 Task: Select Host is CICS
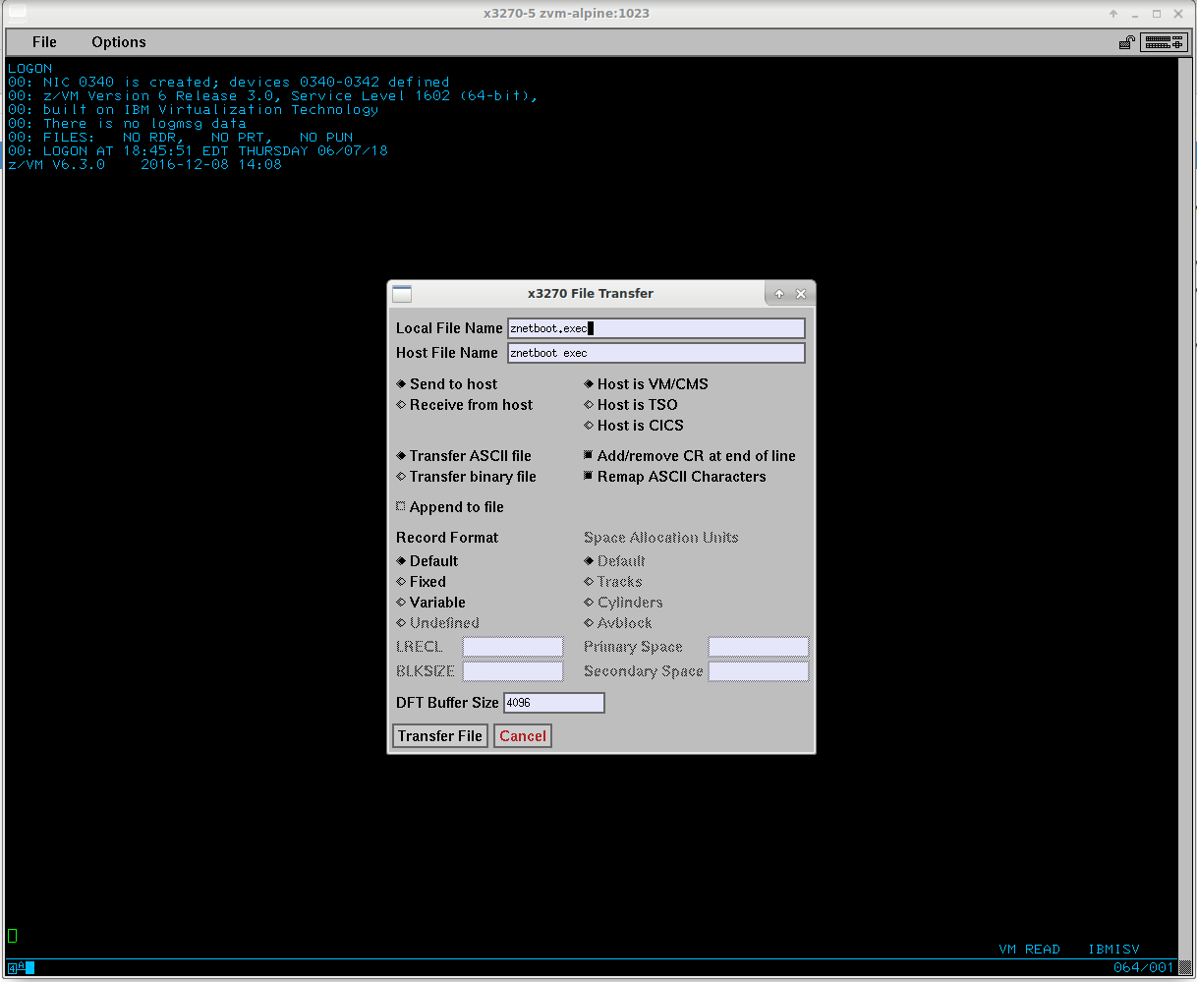point(634,426)
